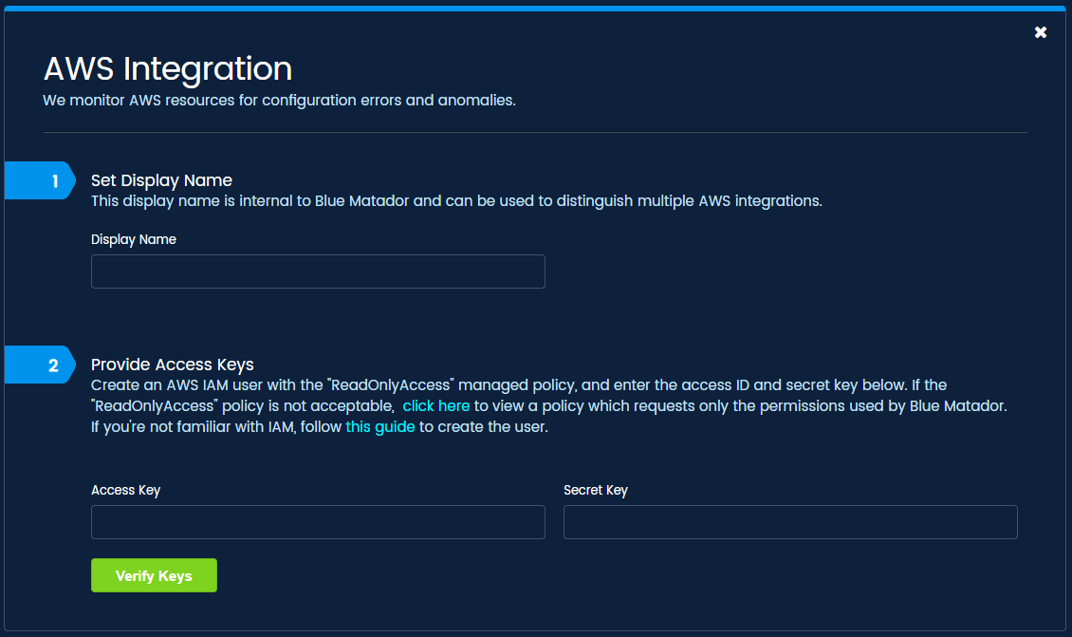Screen dimensions: 1072x637
Task: Click the horizontal divider under the title
Action: (534, 131)
